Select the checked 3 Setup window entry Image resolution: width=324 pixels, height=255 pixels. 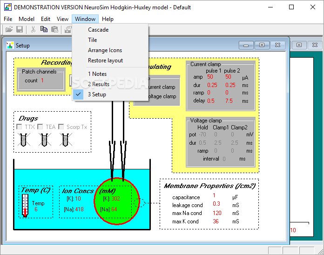(x=110, y=94)
